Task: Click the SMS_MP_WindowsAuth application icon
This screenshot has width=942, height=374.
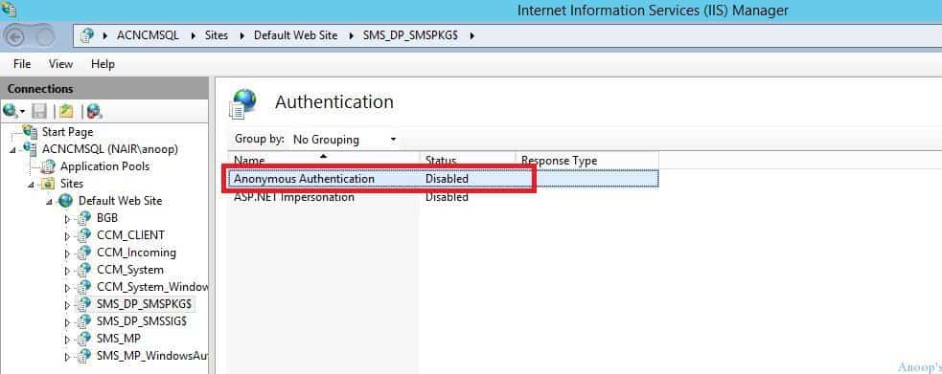Action: coord(84,356)
